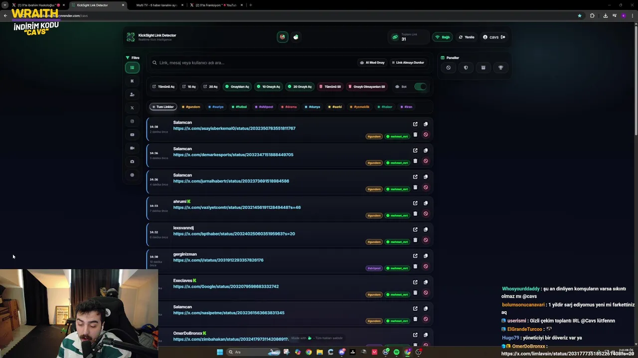This screenshot has width=638, height=358.
Task: Open nasipetme link externally
Action: pyautogui.click(x=415, y=308)
